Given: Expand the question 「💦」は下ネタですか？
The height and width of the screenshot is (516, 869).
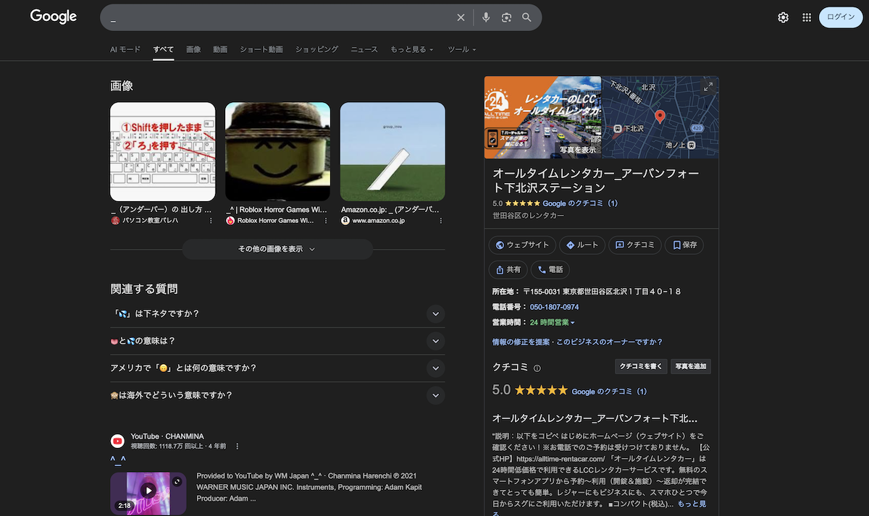Looking at the screenshot, I should pos(435,313).
